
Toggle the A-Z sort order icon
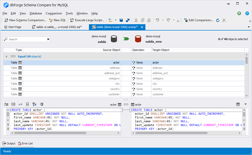coord(34,104)
